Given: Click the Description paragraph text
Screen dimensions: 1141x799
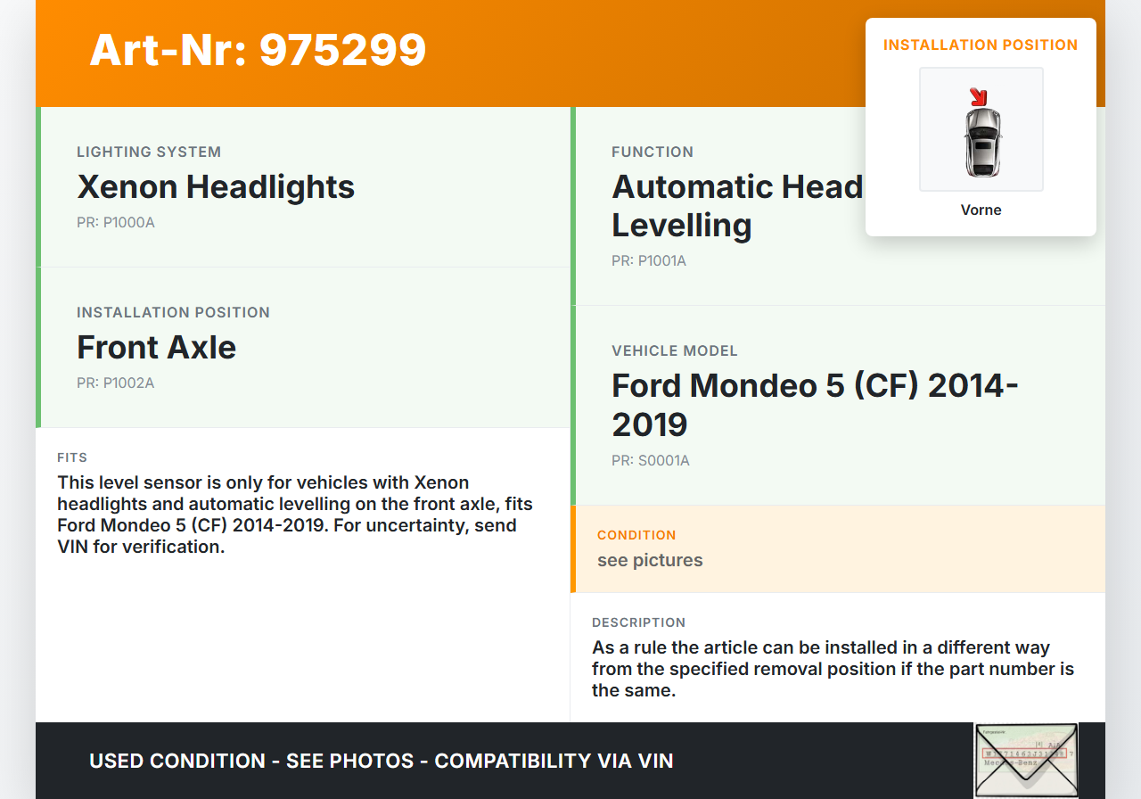Looking at the screenshot, I should pos(833,668).
